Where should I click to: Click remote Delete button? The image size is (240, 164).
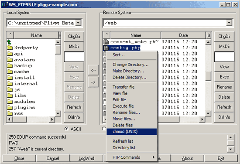(x=224, y=97)
